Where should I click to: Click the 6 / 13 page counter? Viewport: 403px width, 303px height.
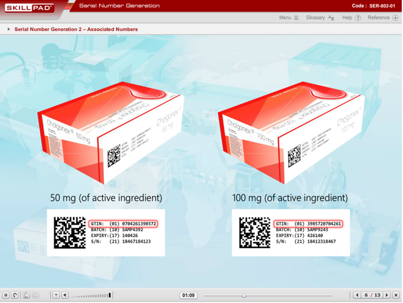[372, 295]
